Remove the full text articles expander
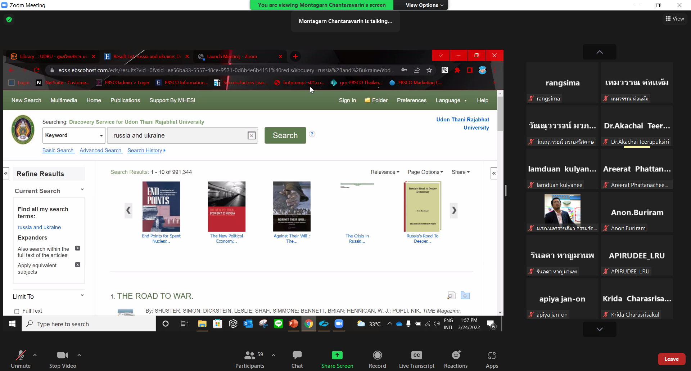 point(77,248)
